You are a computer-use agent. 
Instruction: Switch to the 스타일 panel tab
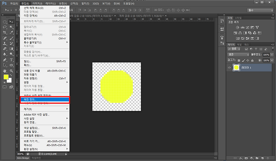point(238,18)
